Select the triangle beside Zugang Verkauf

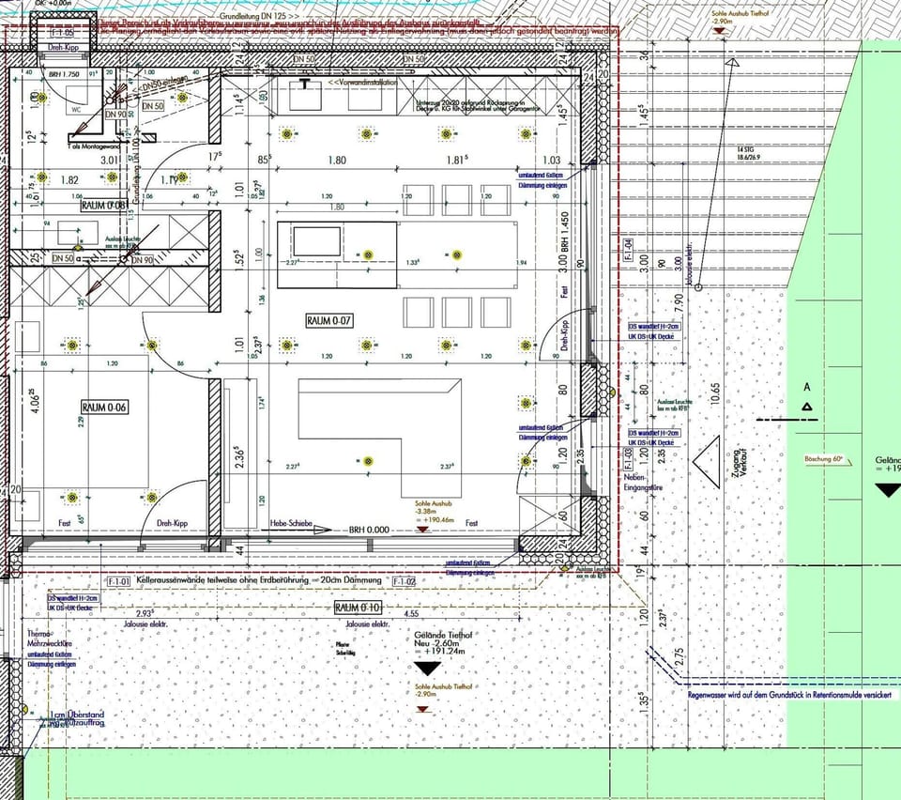[x=708, y=463]
